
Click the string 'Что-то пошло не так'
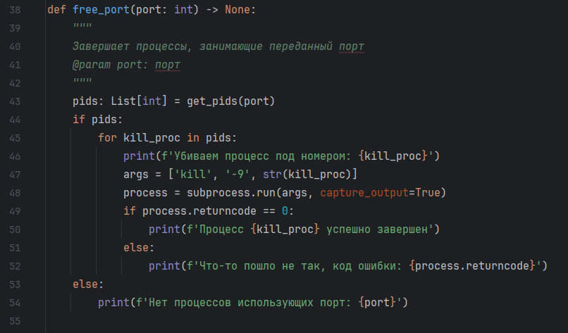click(259, 266)
